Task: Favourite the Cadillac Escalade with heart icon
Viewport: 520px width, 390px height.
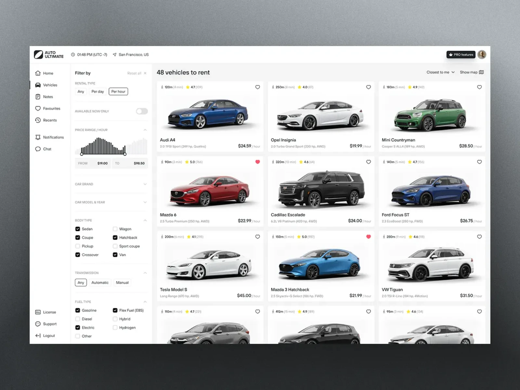Action: click(369, 162)
